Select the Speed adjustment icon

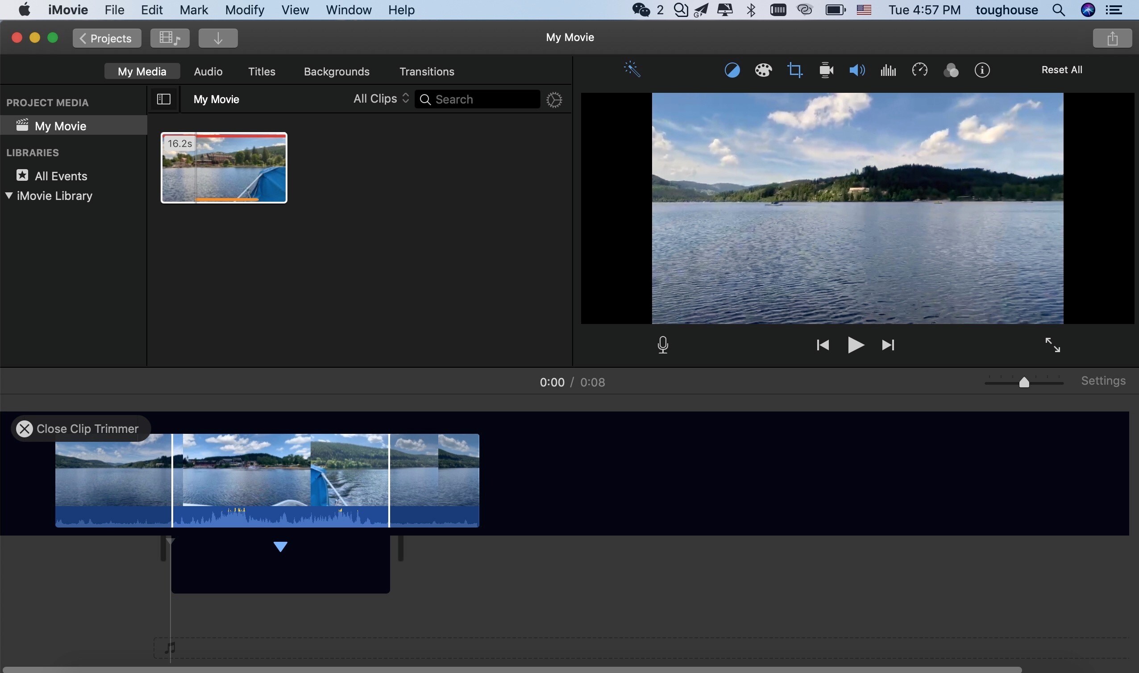pyautogui.click(x=919, y=71)
